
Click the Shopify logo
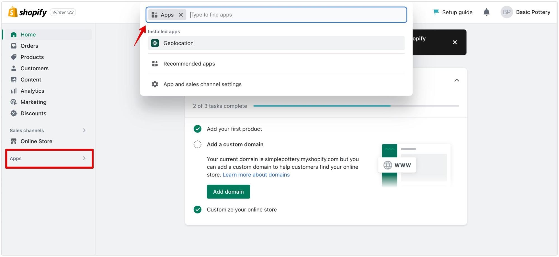pos(27,12)
